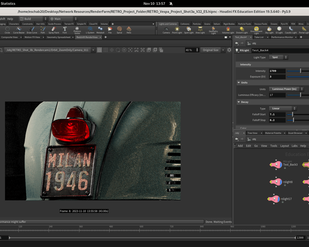This screenshot has height=247, width=309.
Task: Switch to the Geometry Spreadsheet tab
Action: pos(59,37)
